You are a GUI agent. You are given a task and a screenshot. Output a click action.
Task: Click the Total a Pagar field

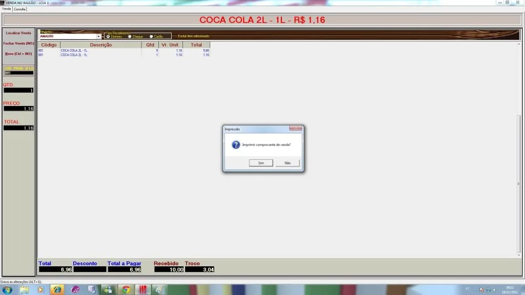pyautogui.click(x=125, y=269)
